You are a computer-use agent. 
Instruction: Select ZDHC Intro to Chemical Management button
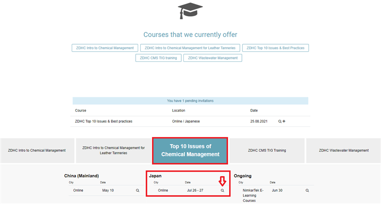point(105,48)
